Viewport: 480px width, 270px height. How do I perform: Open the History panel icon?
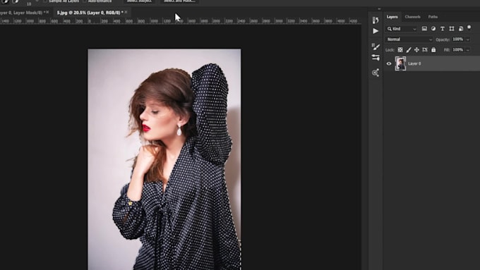(x=376, y=20)
